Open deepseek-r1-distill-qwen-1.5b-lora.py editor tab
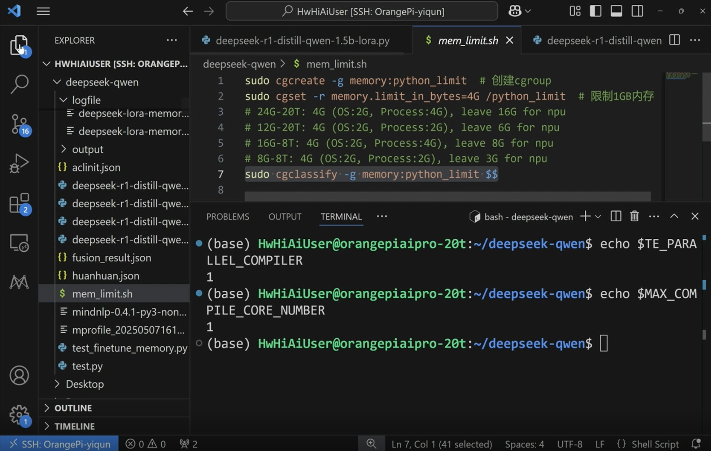Viewport: 711px width, 451px height. [x=302, y=40]
